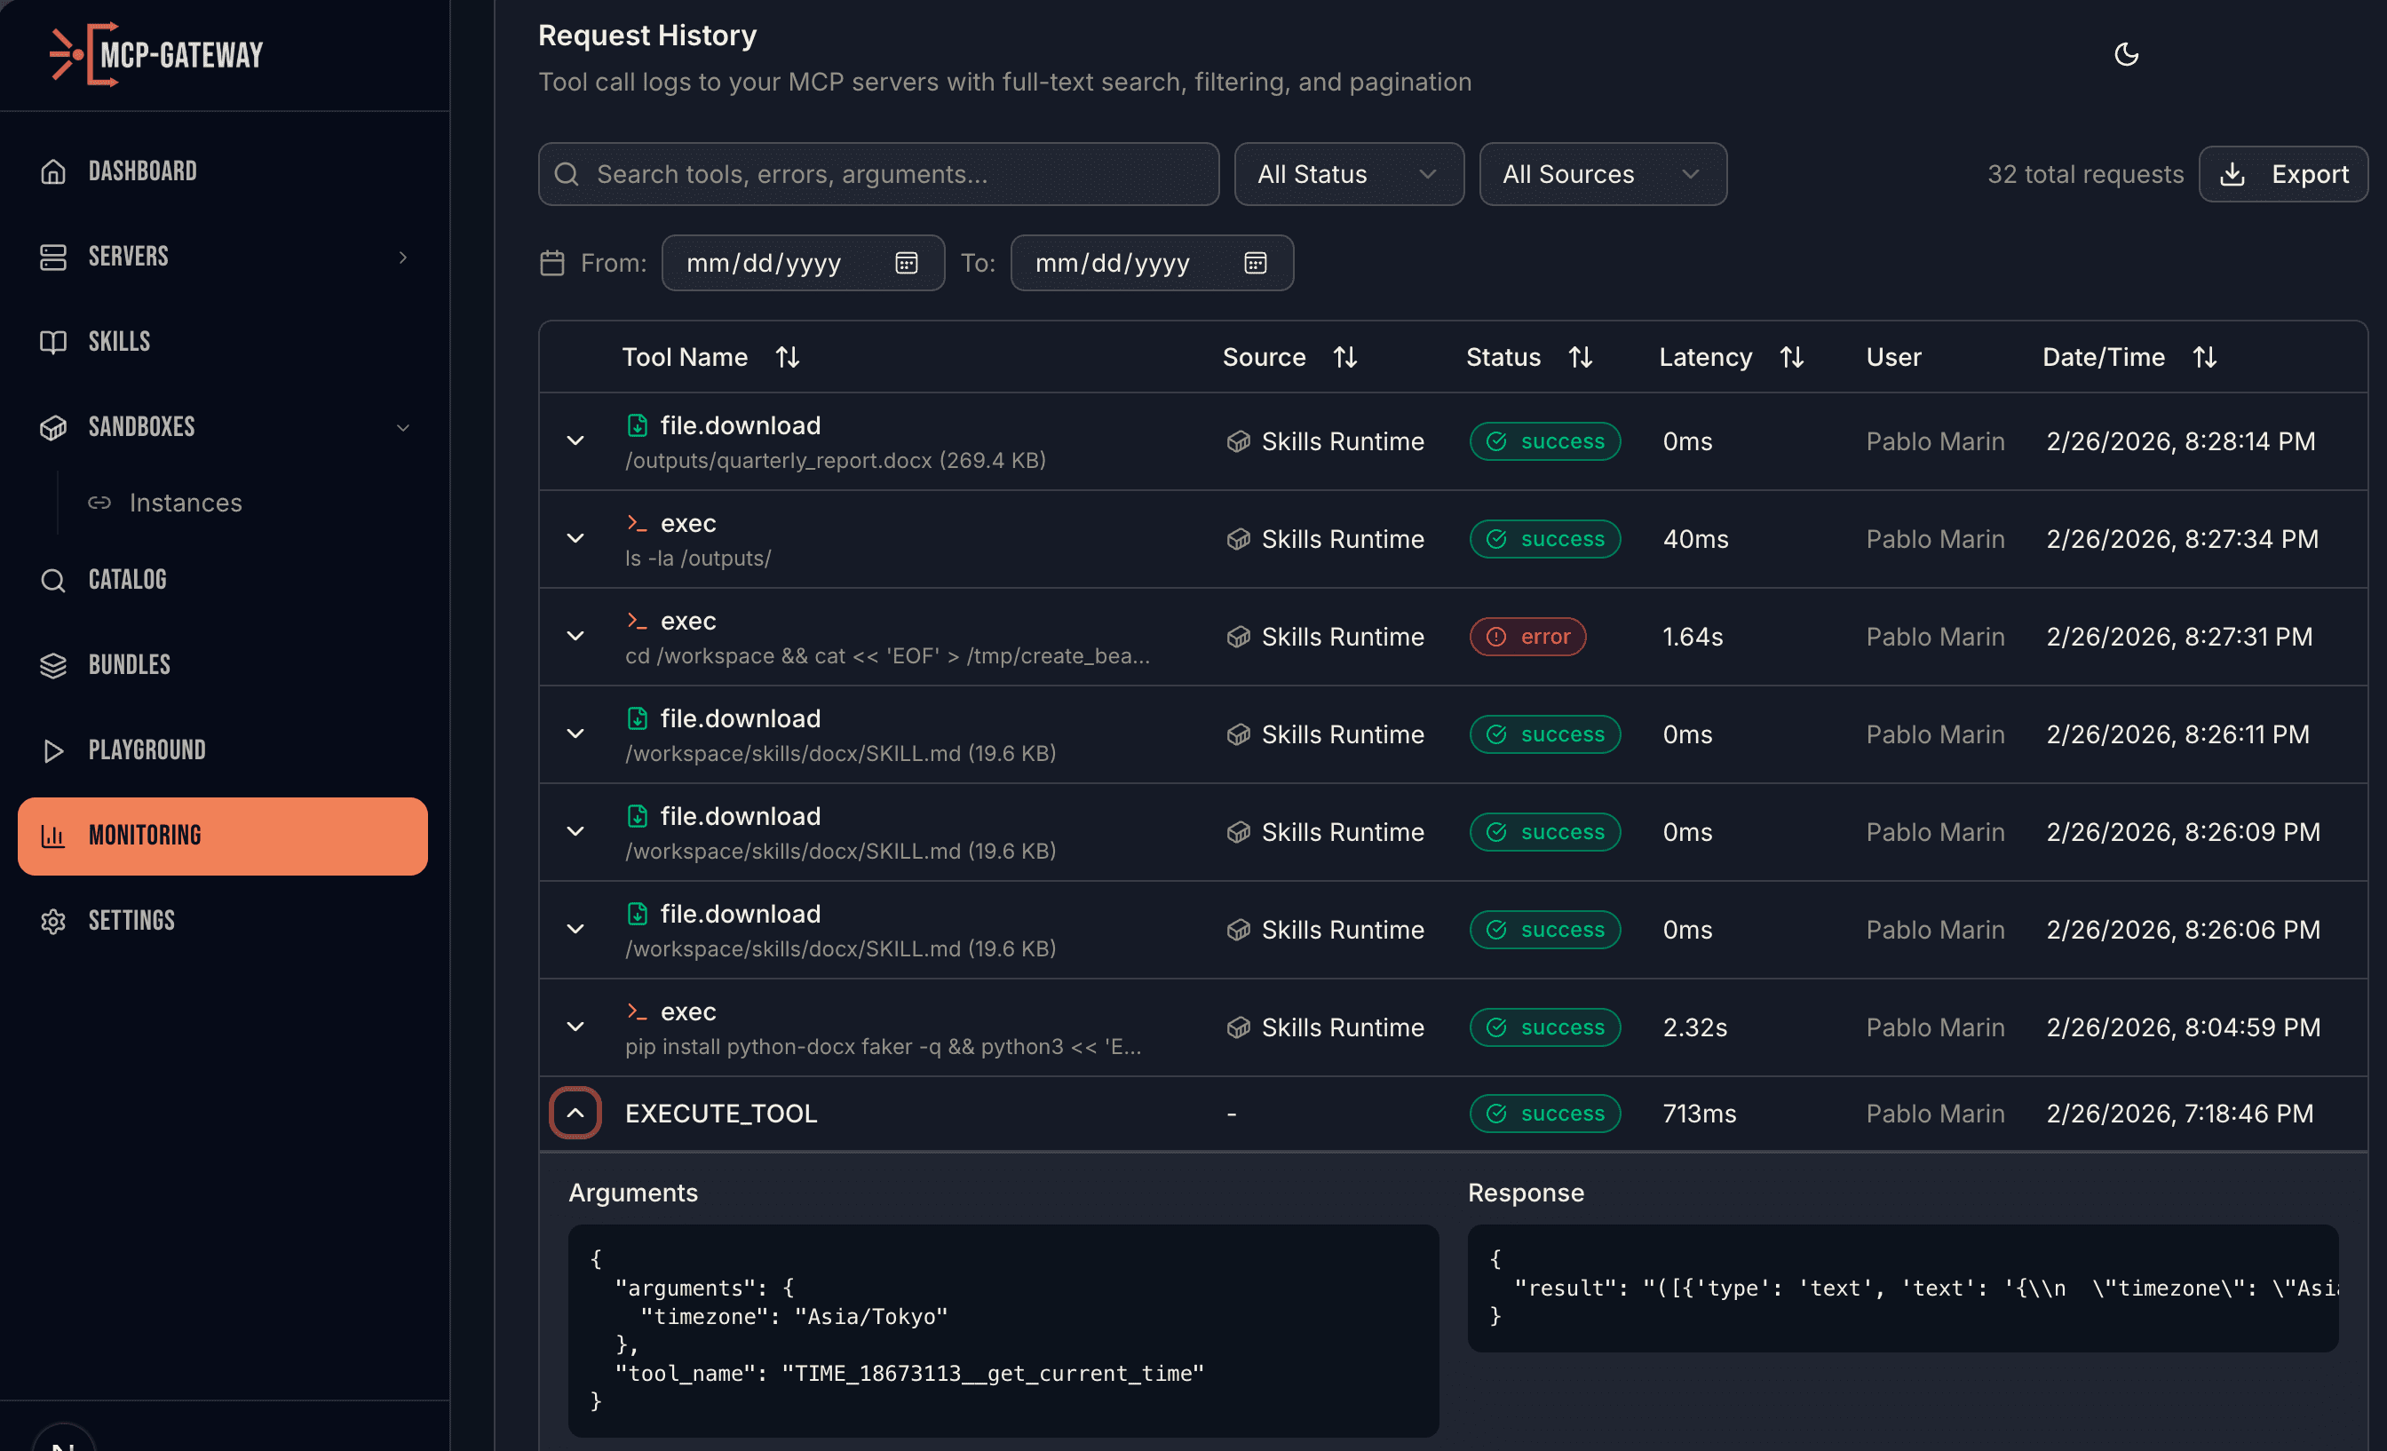Expand the Servers section in the sidebar

click(403, 257)
